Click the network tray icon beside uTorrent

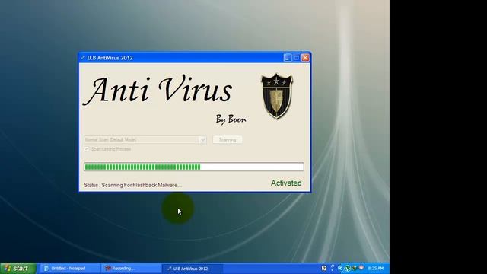pos(355,268)
